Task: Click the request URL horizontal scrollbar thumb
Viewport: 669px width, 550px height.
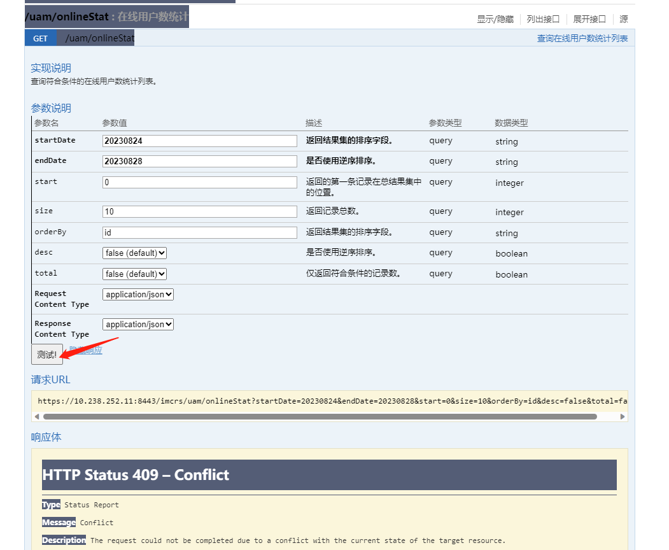Action: (x=320, y=416)
